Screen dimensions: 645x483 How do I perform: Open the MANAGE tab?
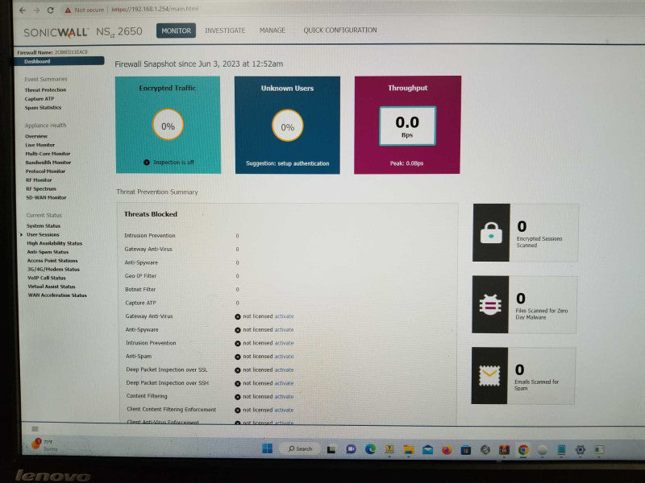pos(273,31)
